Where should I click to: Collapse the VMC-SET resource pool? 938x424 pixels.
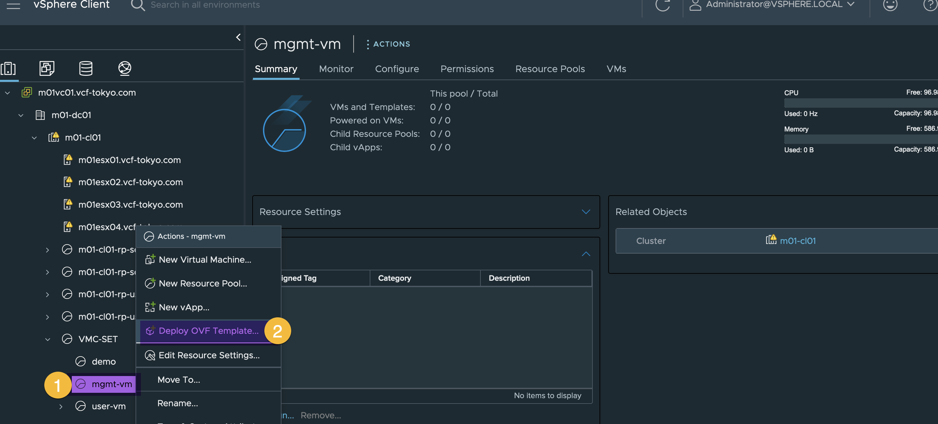click(x=48, y=339)
